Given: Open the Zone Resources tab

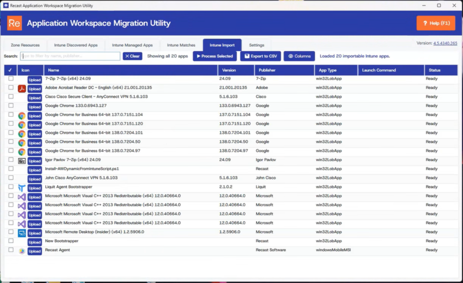Looking at the screenshot, I should click(x=25, y=45).
